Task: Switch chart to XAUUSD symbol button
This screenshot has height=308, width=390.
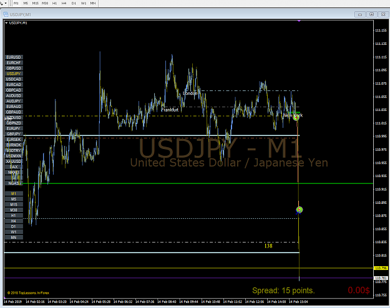Action: point(14,161)
